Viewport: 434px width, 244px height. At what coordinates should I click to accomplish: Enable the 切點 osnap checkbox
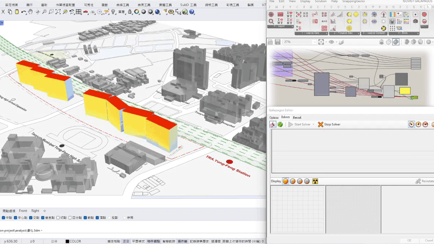click(58, 218)
